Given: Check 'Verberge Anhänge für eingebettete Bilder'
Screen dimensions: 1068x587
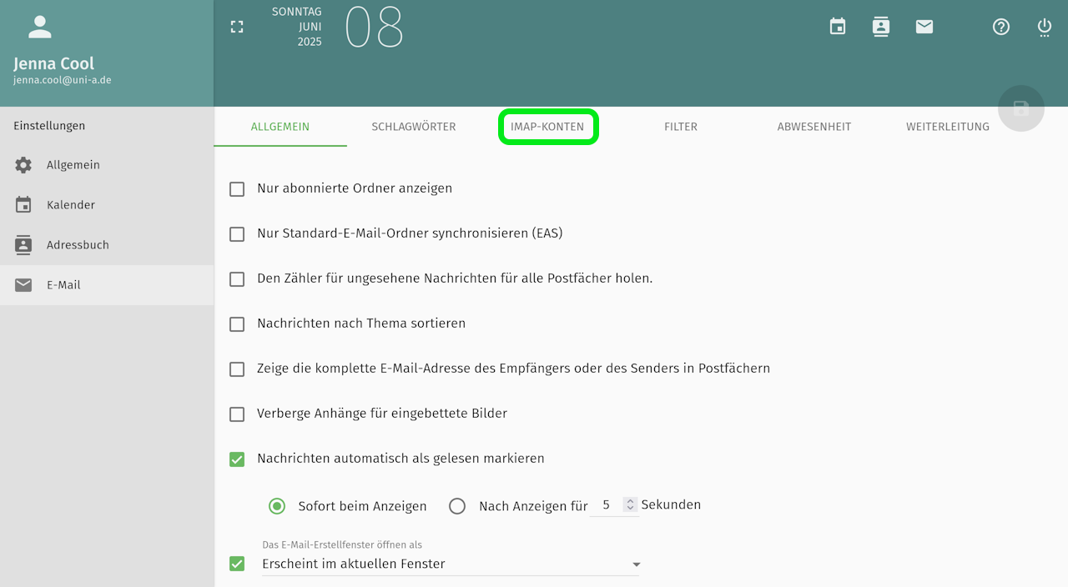Looking at the screenshot, I should (x=237, y=414).
